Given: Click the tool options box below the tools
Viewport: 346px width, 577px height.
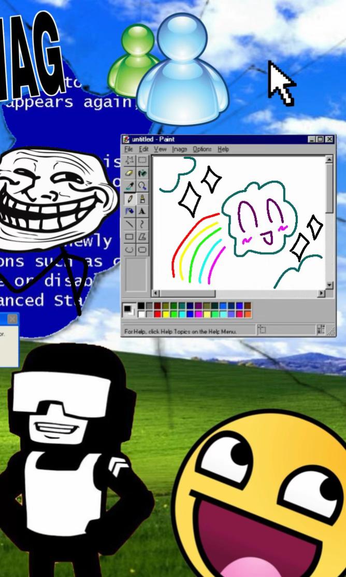Looking at the screenshot, I should pyautogui.click(x=136, y=274).
